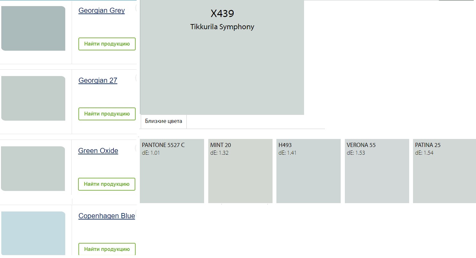476x258 pixels.
Task: Click the Tikkurila Symphony subtitle text
Action: pyautogui.click(x=222, y=27)
